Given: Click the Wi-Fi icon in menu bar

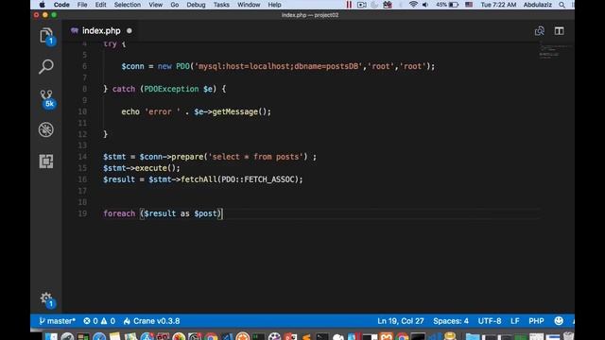Looking at the screenshot, I should [x=413, y=5].
